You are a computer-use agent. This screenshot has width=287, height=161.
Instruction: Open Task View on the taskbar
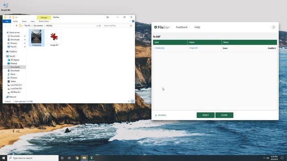(x=70, y=158)
